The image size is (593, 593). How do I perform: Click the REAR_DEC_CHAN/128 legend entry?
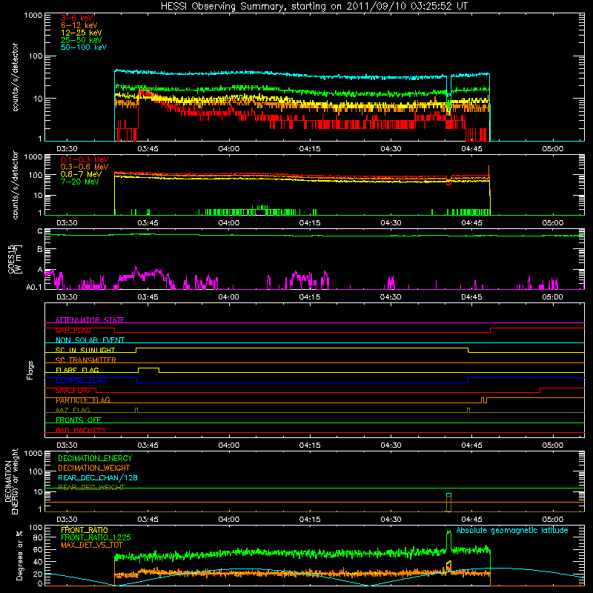pyautogui.click(x=98, y=477)
